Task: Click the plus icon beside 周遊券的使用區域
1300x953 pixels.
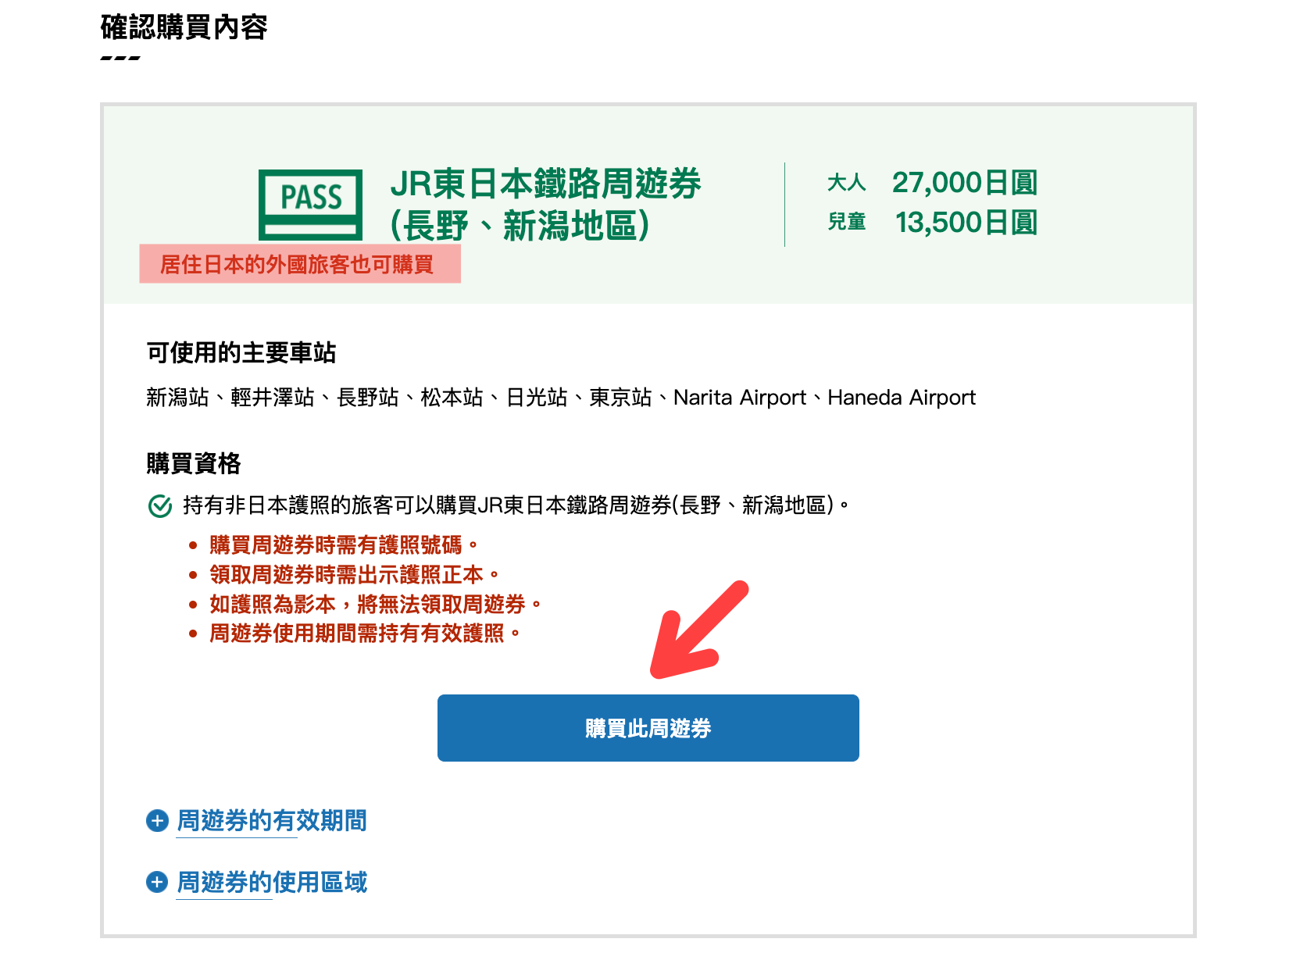Action: pos(157,882)
